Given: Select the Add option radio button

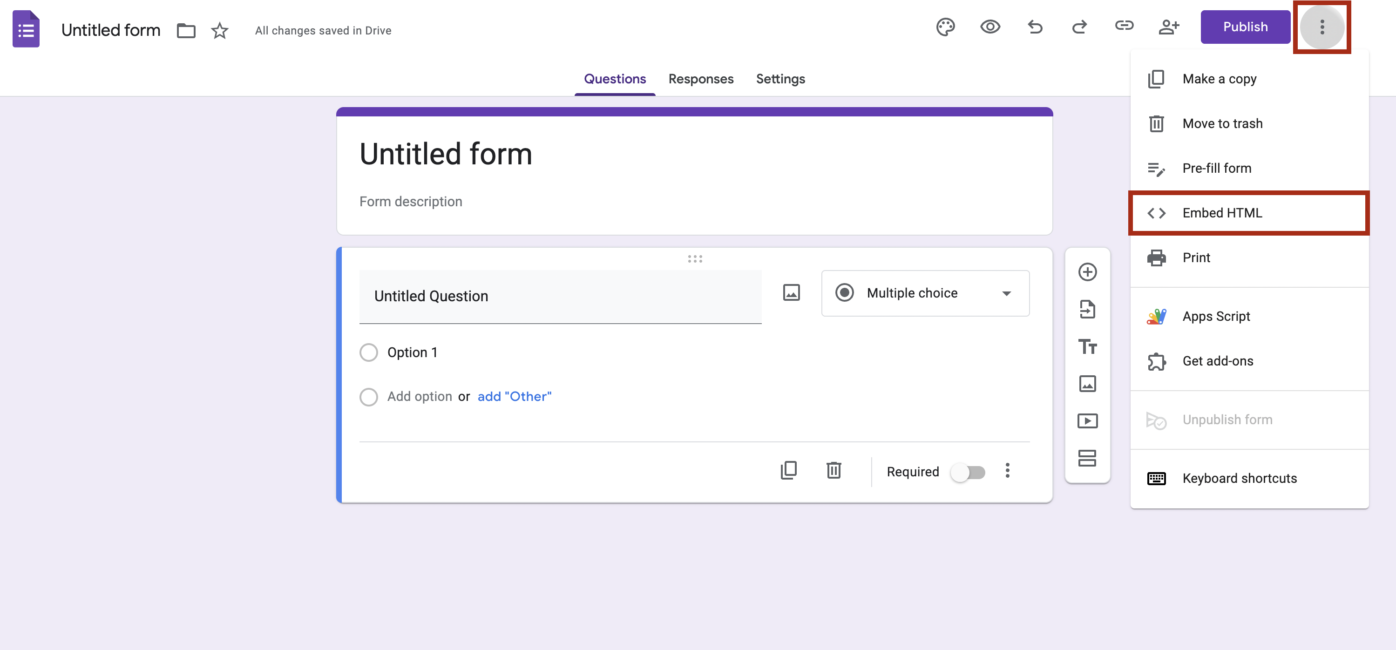Looking at the screenshot, I should pyautogui.click(x=369, y=396).
